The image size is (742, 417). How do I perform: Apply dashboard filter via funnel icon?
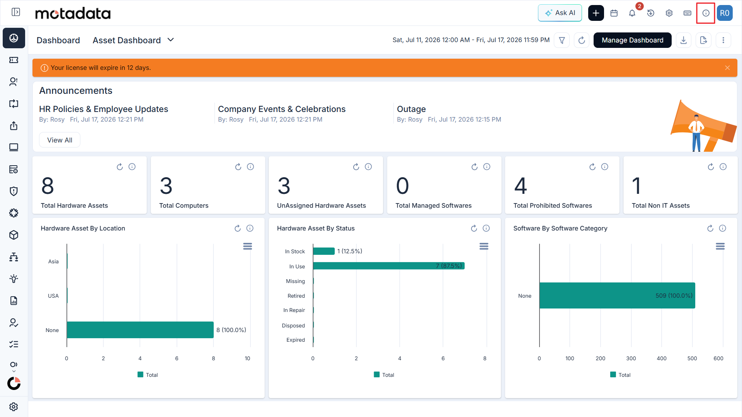[562, 40]
